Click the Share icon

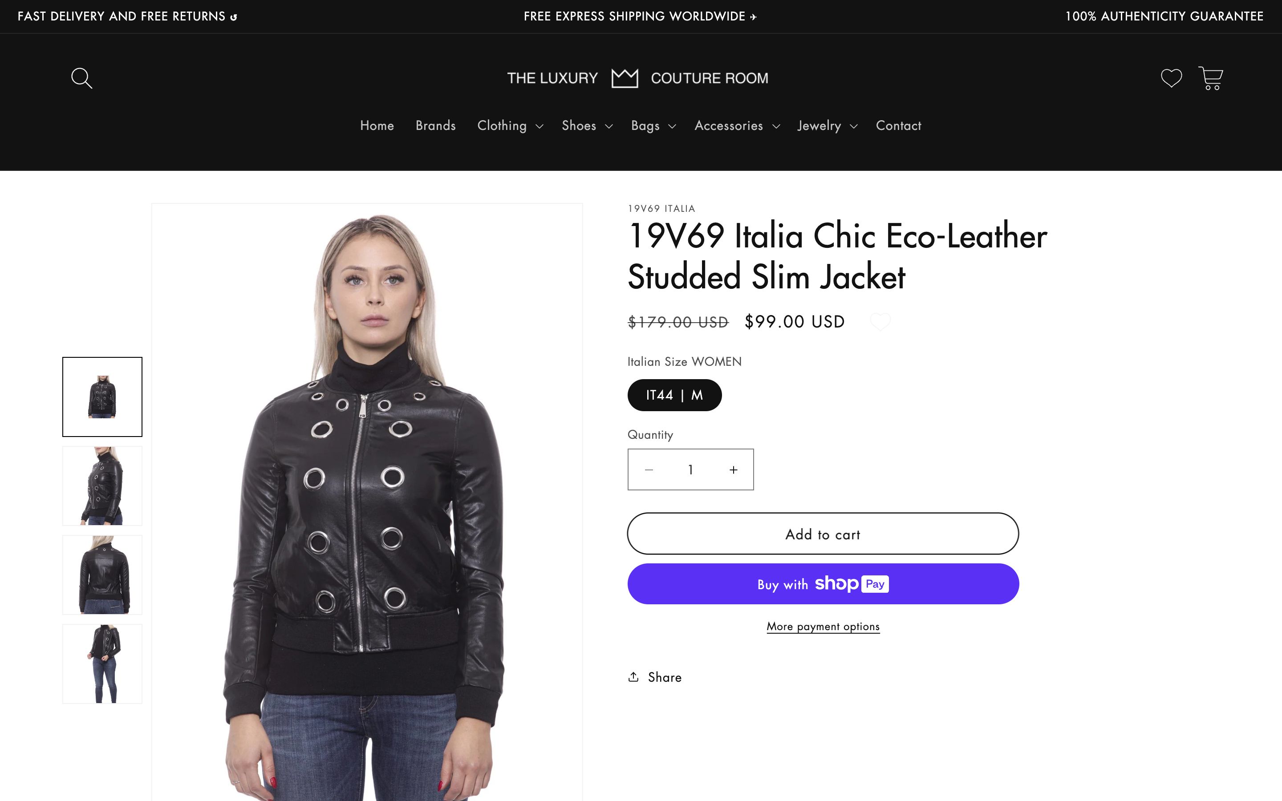[x=633, y=677]
